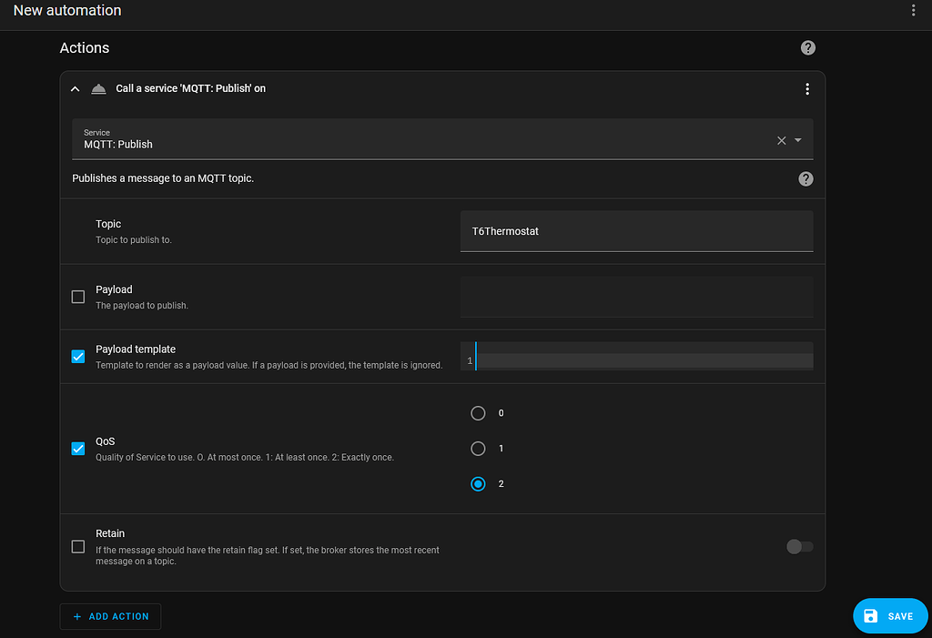Click the floppy disk icon on the SAVE button
Screen dimensions: 932x638
click(870, 615)
